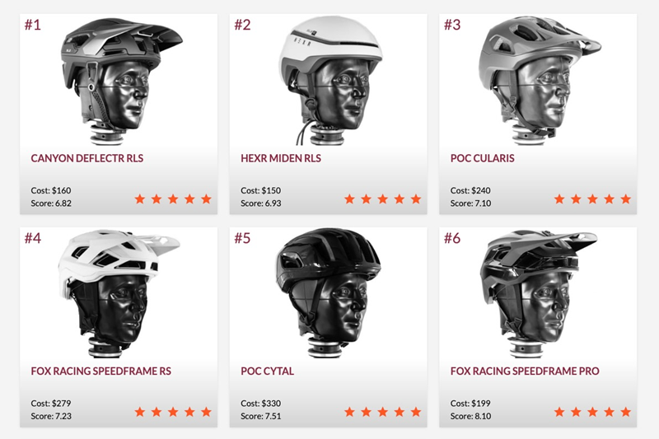Click the #6 rank label
The image size is (659, 439).
pyautogui.click(x=452, y=238)
